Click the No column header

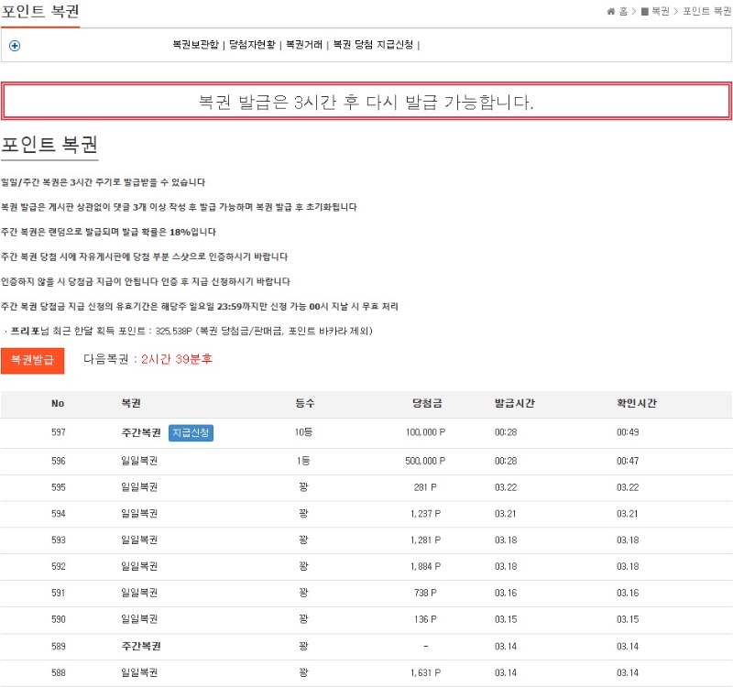coord(58,404)
